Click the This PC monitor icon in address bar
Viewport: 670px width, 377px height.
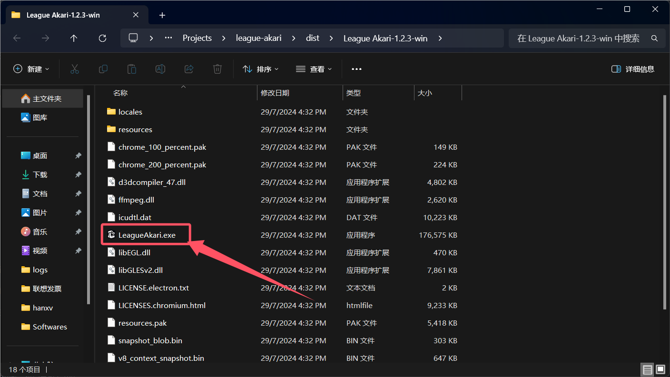coord(133,38)
